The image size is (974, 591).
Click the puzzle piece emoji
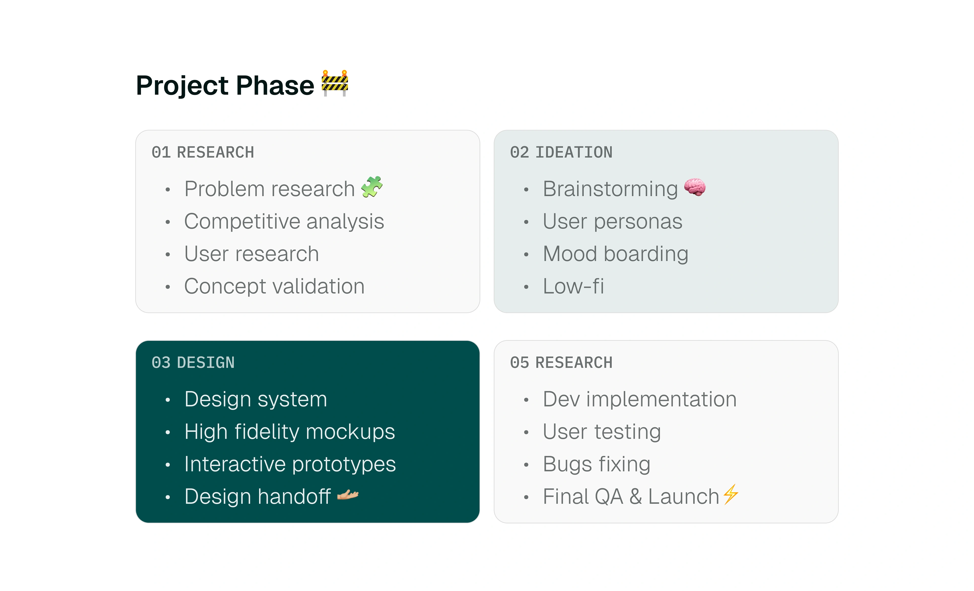(372, 187)
